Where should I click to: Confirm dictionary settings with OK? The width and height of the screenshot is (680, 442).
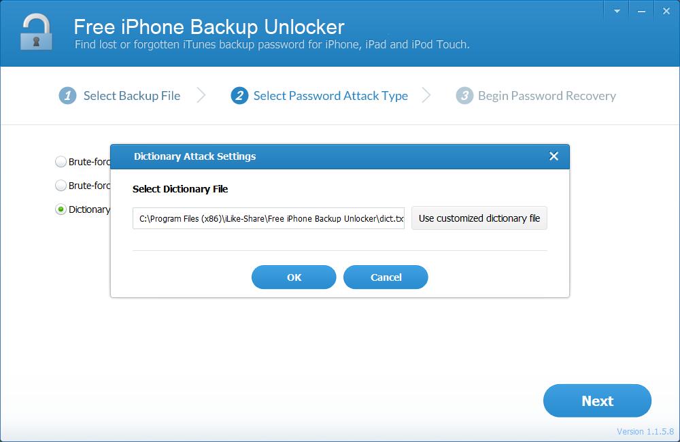[x=294, y=277]
